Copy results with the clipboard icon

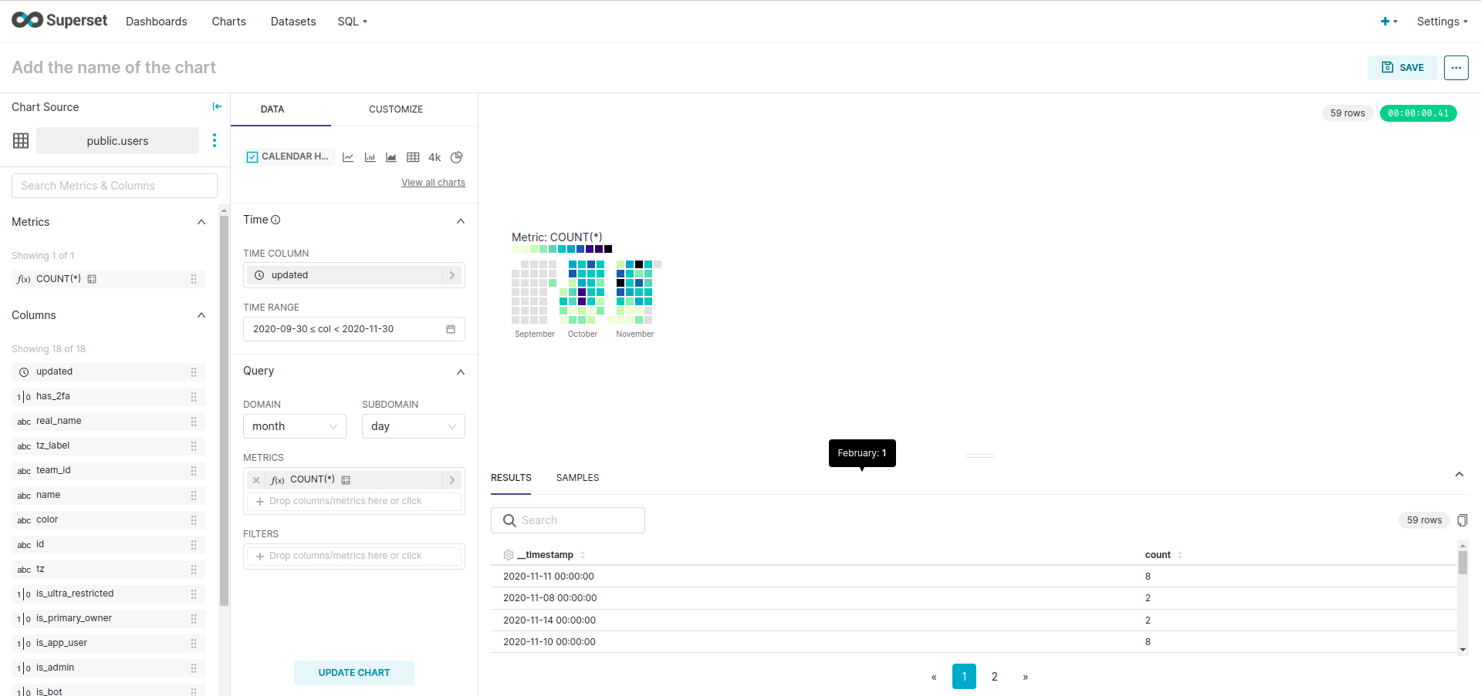(1462, 520)
